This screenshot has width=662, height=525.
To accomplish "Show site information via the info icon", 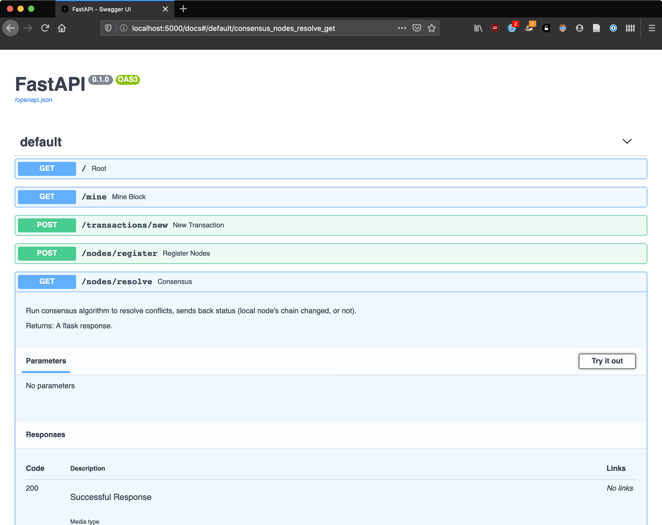I will [123, 28].
